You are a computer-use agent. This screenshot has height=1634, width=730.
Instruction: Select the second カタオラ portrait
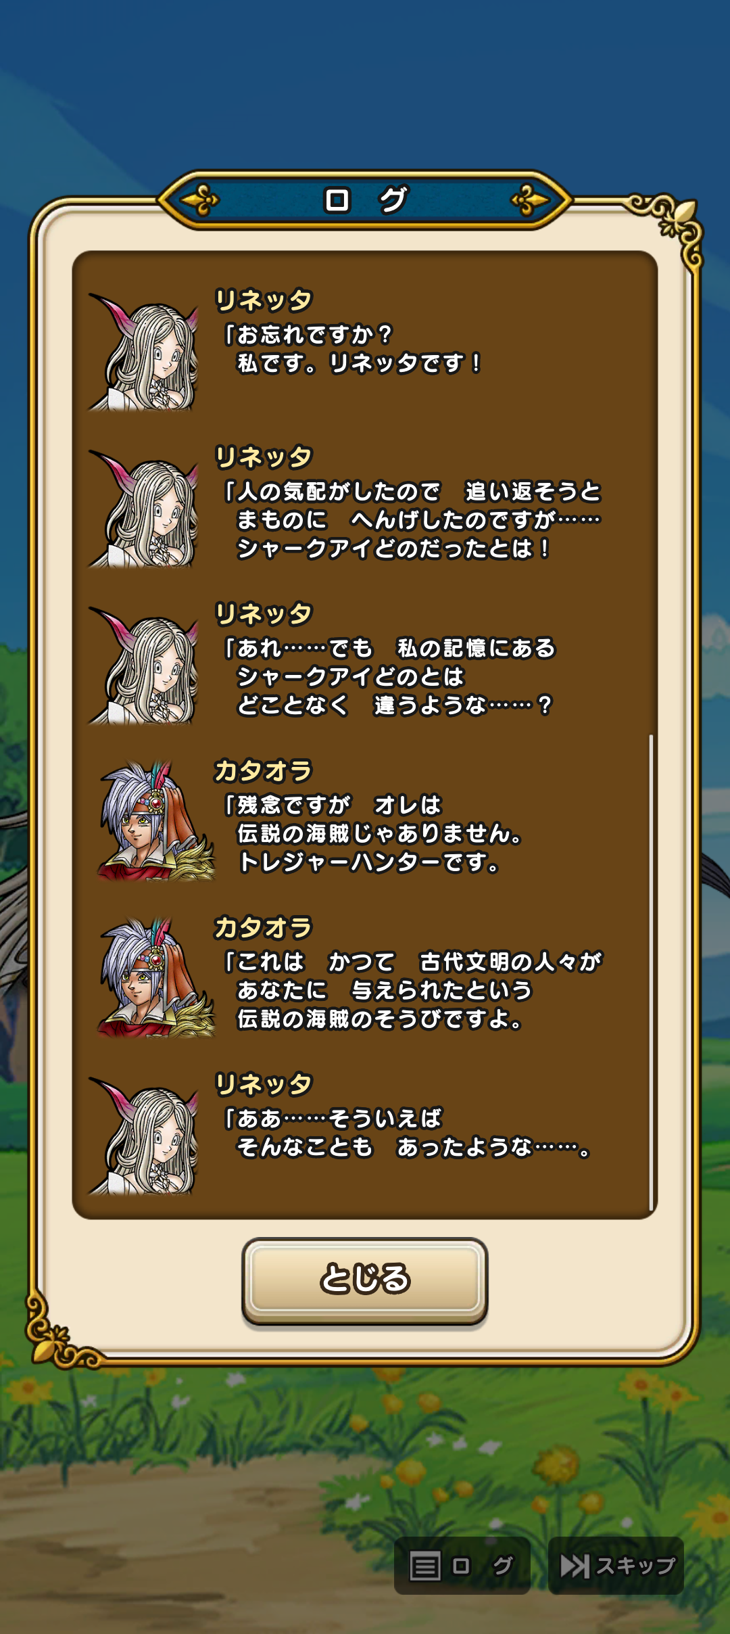click(x=155, y=978)
